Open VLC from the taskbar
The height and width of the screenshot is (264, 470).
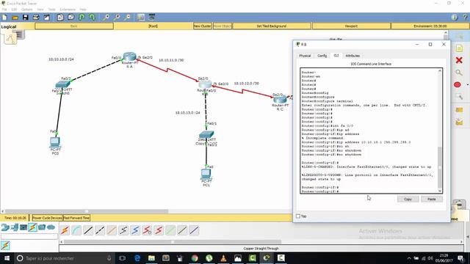(x=223, y=258)
